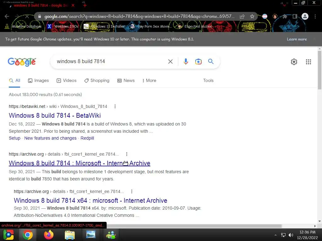Image resolution: width=322 pixels, height=241 pixels.
Task: Open the Chrome profile avatar
Action: coord(305,16)
